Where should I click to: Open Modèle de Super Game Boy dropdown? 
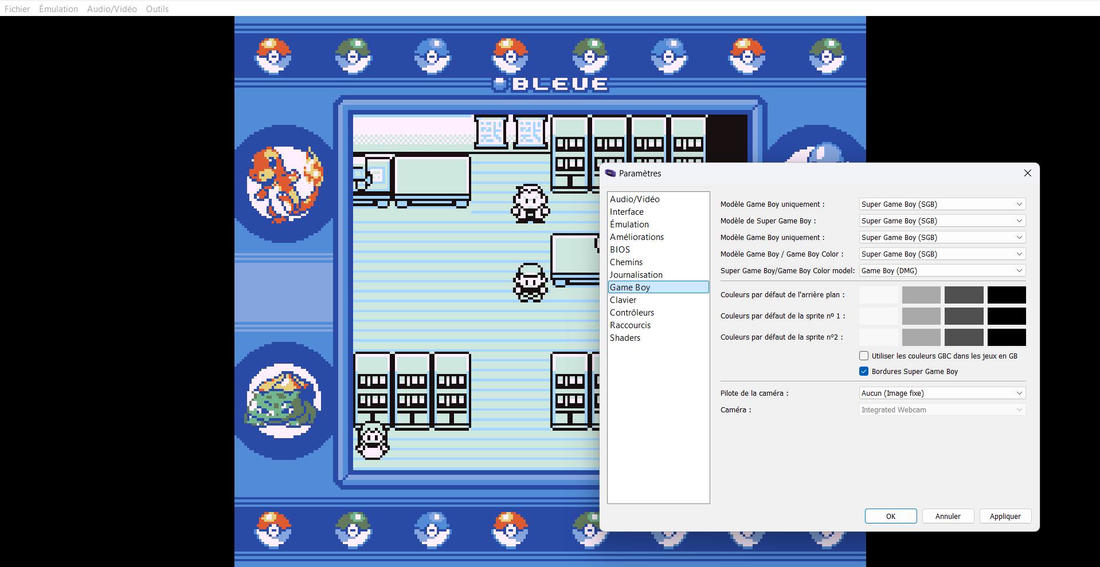point(942,220)
